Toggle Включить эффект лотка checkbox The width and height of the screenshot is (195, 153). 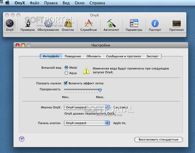coord(66,83)
